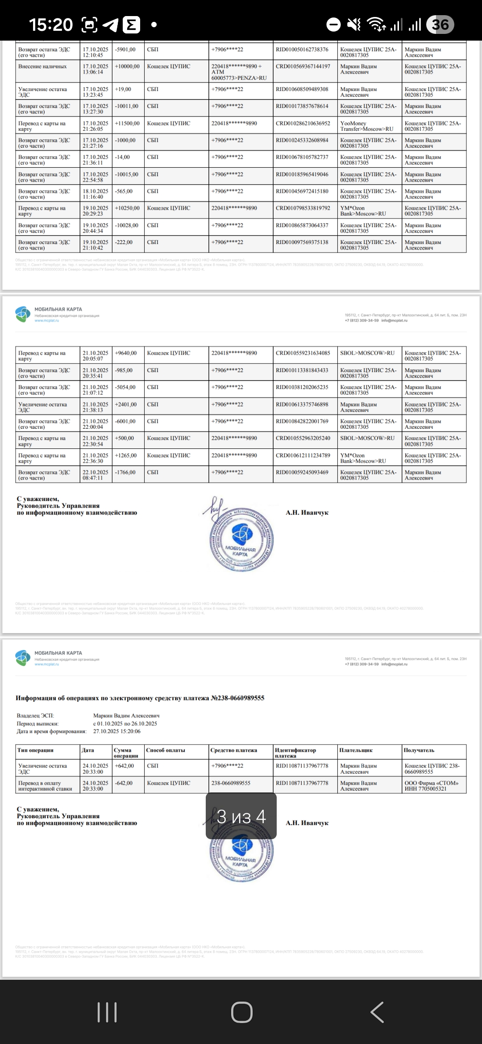Tap the '3 из 4' page indicator
The width and height of the screenshot is (482, 1044).
click(241, 816)
